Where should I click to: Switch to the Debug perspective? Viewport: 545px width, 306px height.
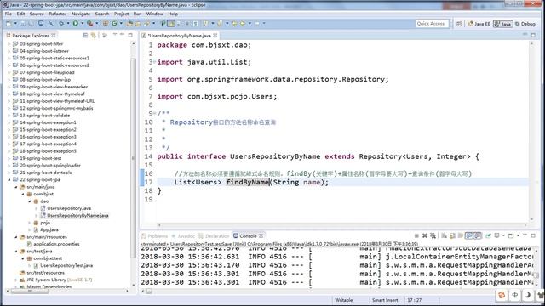pos(525,24)
